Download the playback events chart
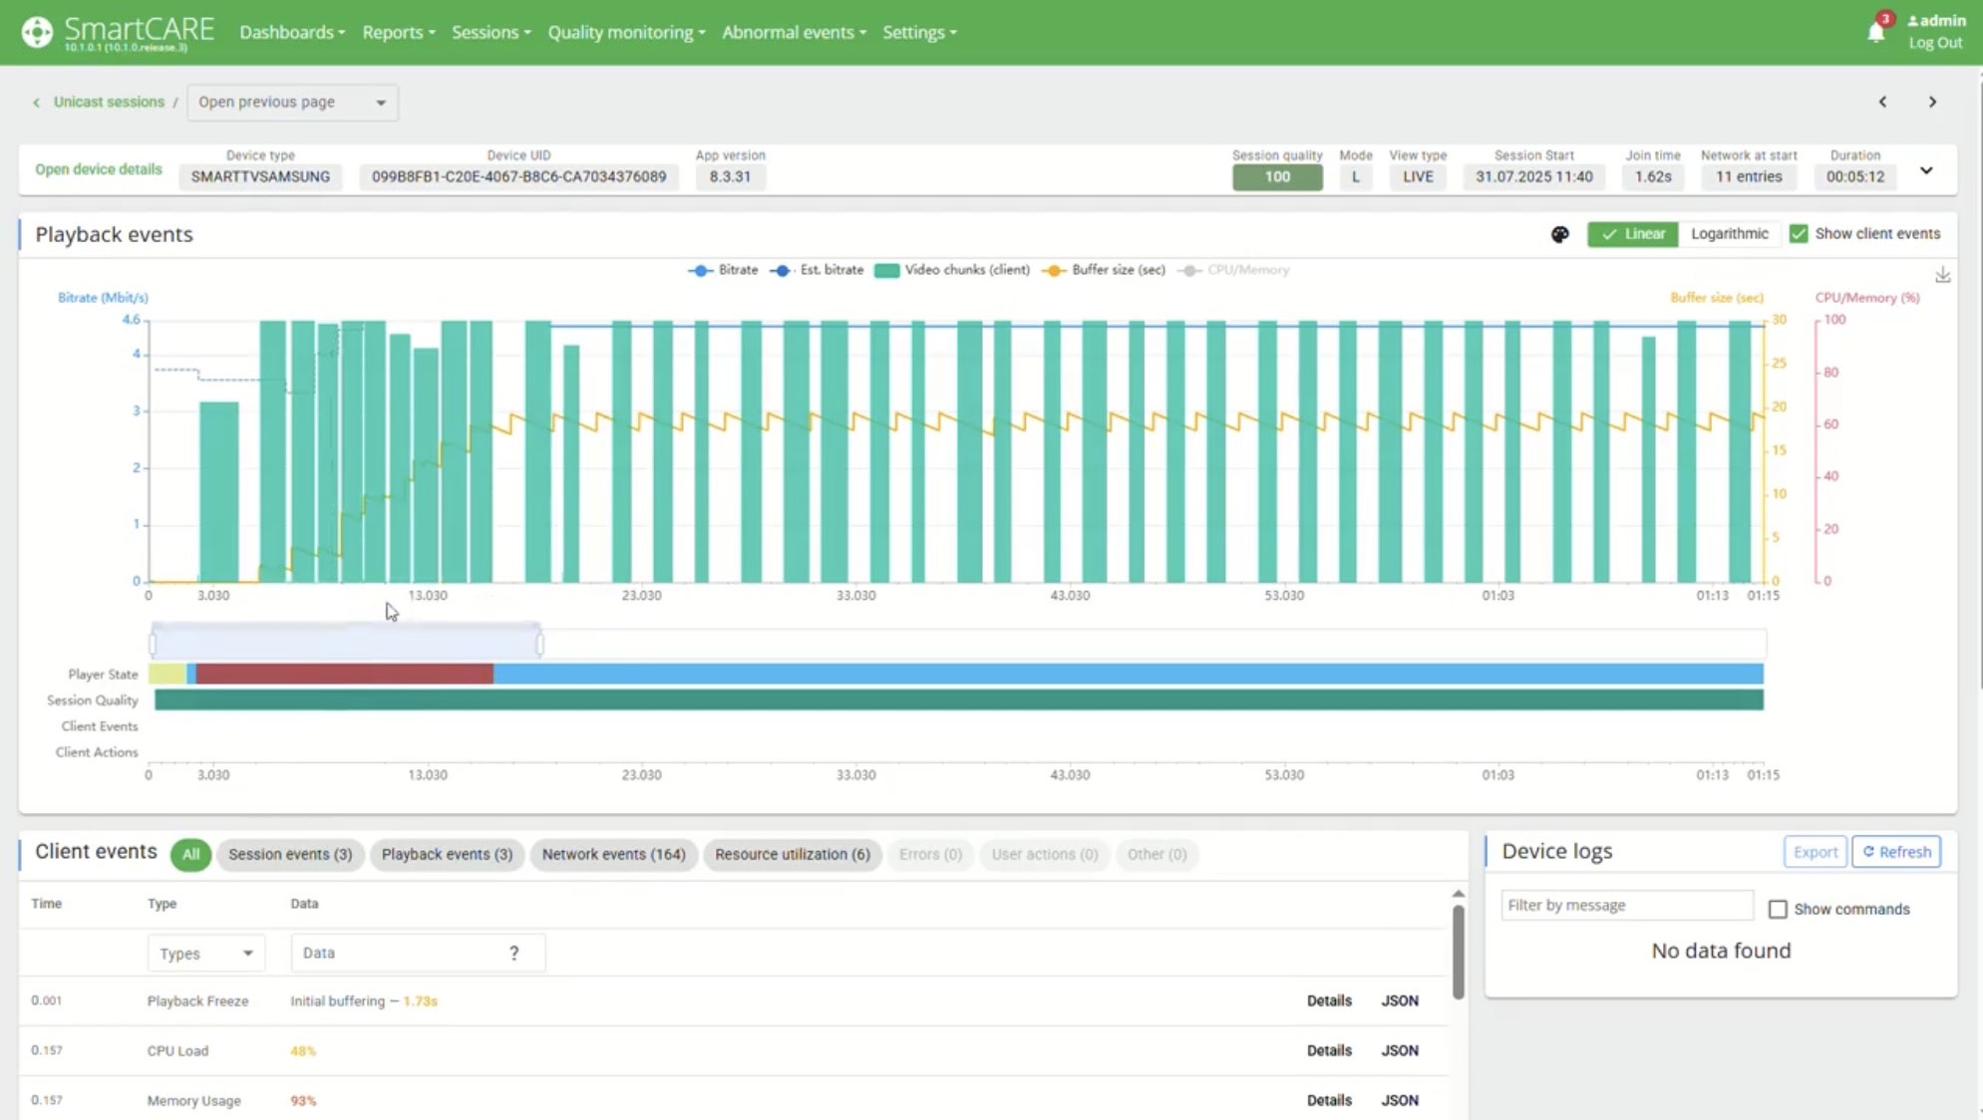This screenshot has height=1120, width=1983. [1943, 275]
